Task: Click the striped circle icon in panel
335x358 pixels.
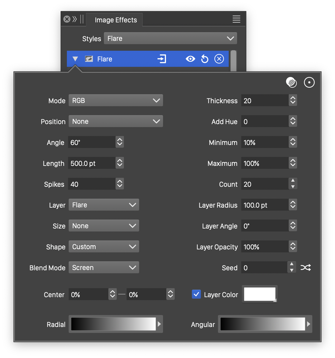Action: coord(291,82)
